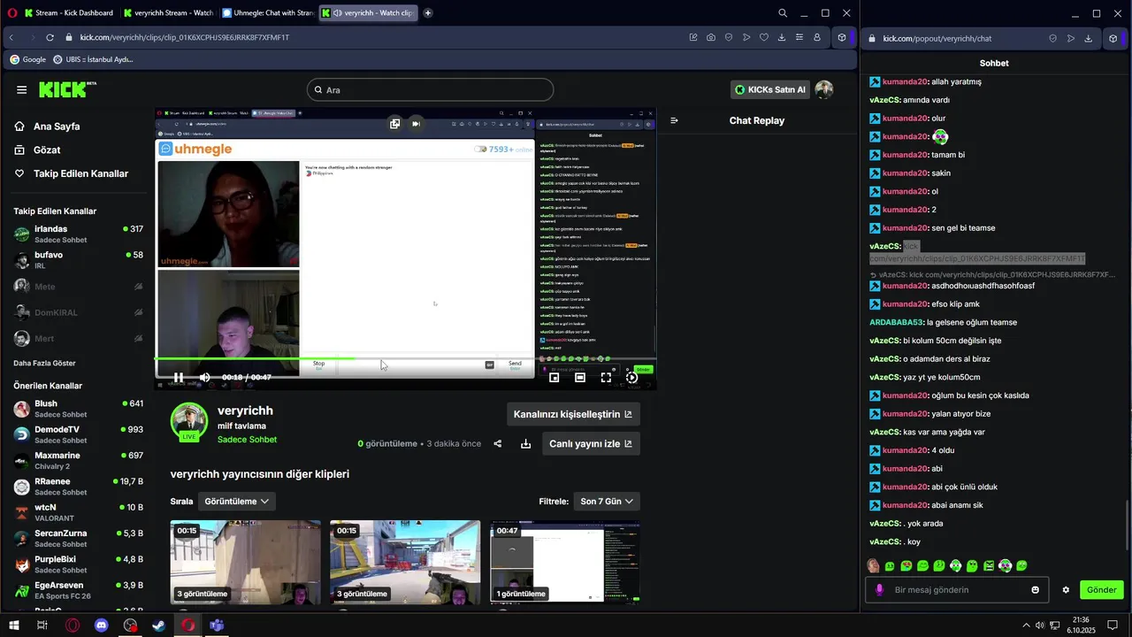Focus Bir mesaj gönderin chat input
This screenshot has width=1132, height=637.
tap(958, 590)
